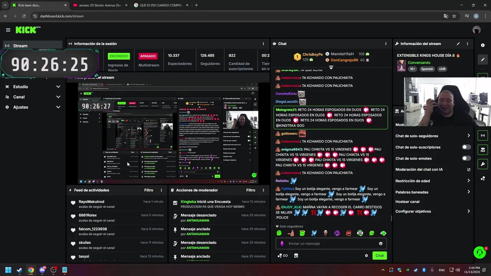Click the Kick logo

pos(28,30)
